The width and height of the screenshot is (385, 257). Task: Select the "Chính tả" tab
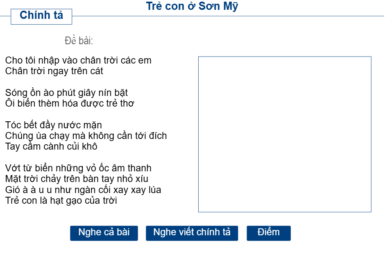41,16
